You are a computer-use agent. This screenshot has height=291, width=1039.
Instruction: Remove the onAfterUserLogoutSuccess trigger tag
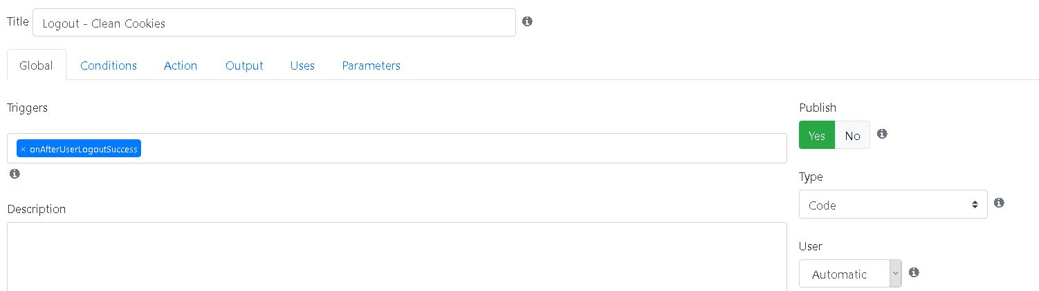(x=23, y=149)
